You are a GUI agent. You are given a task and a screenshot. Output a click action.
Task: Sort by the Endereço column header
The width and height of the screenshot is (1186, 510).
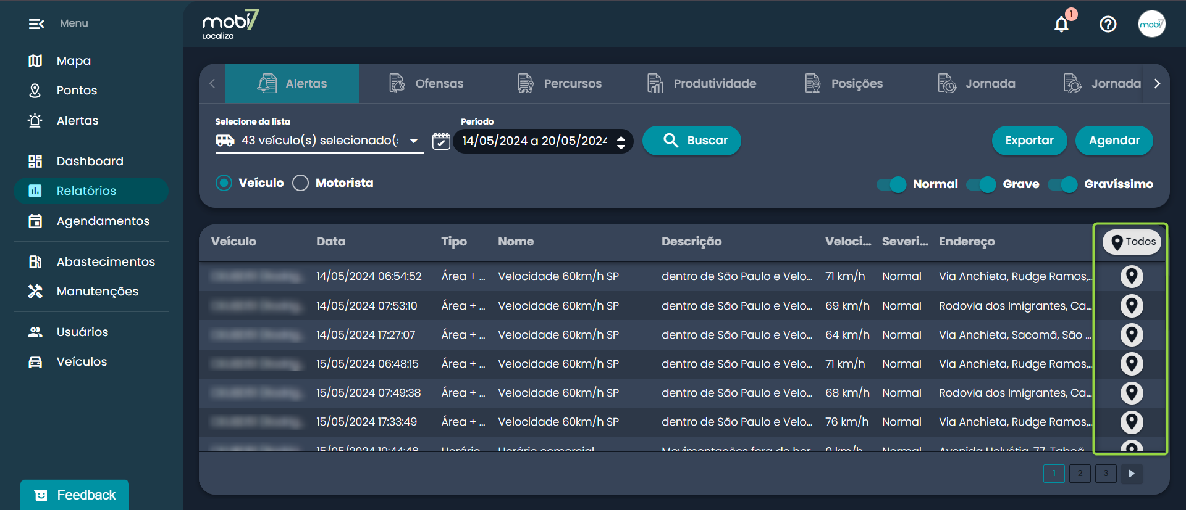point(967,242)
